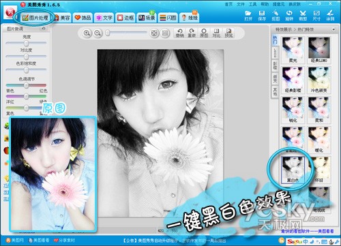The height and width of the screenshot is (246, 341).
Task: Switch to the 场景 tab
Action: pos(147,18)
